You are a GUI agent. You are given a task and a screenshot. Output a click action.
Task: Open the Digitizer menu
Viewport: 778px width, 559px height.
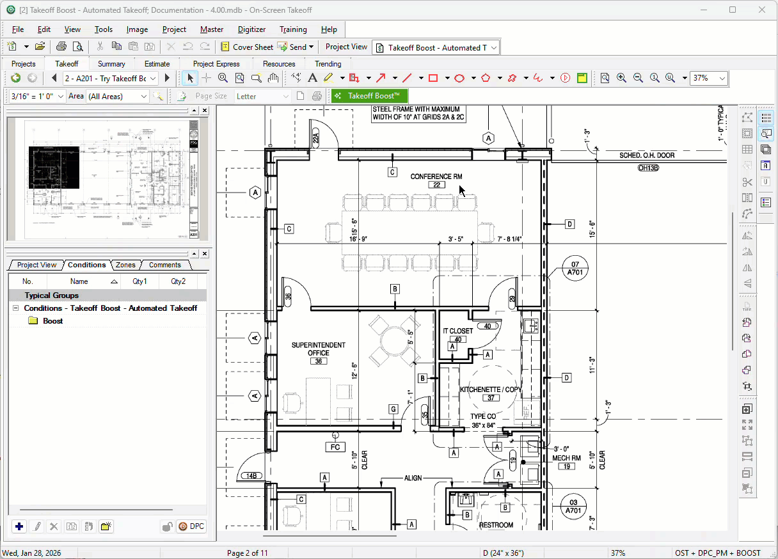click(x=251, y=29)
